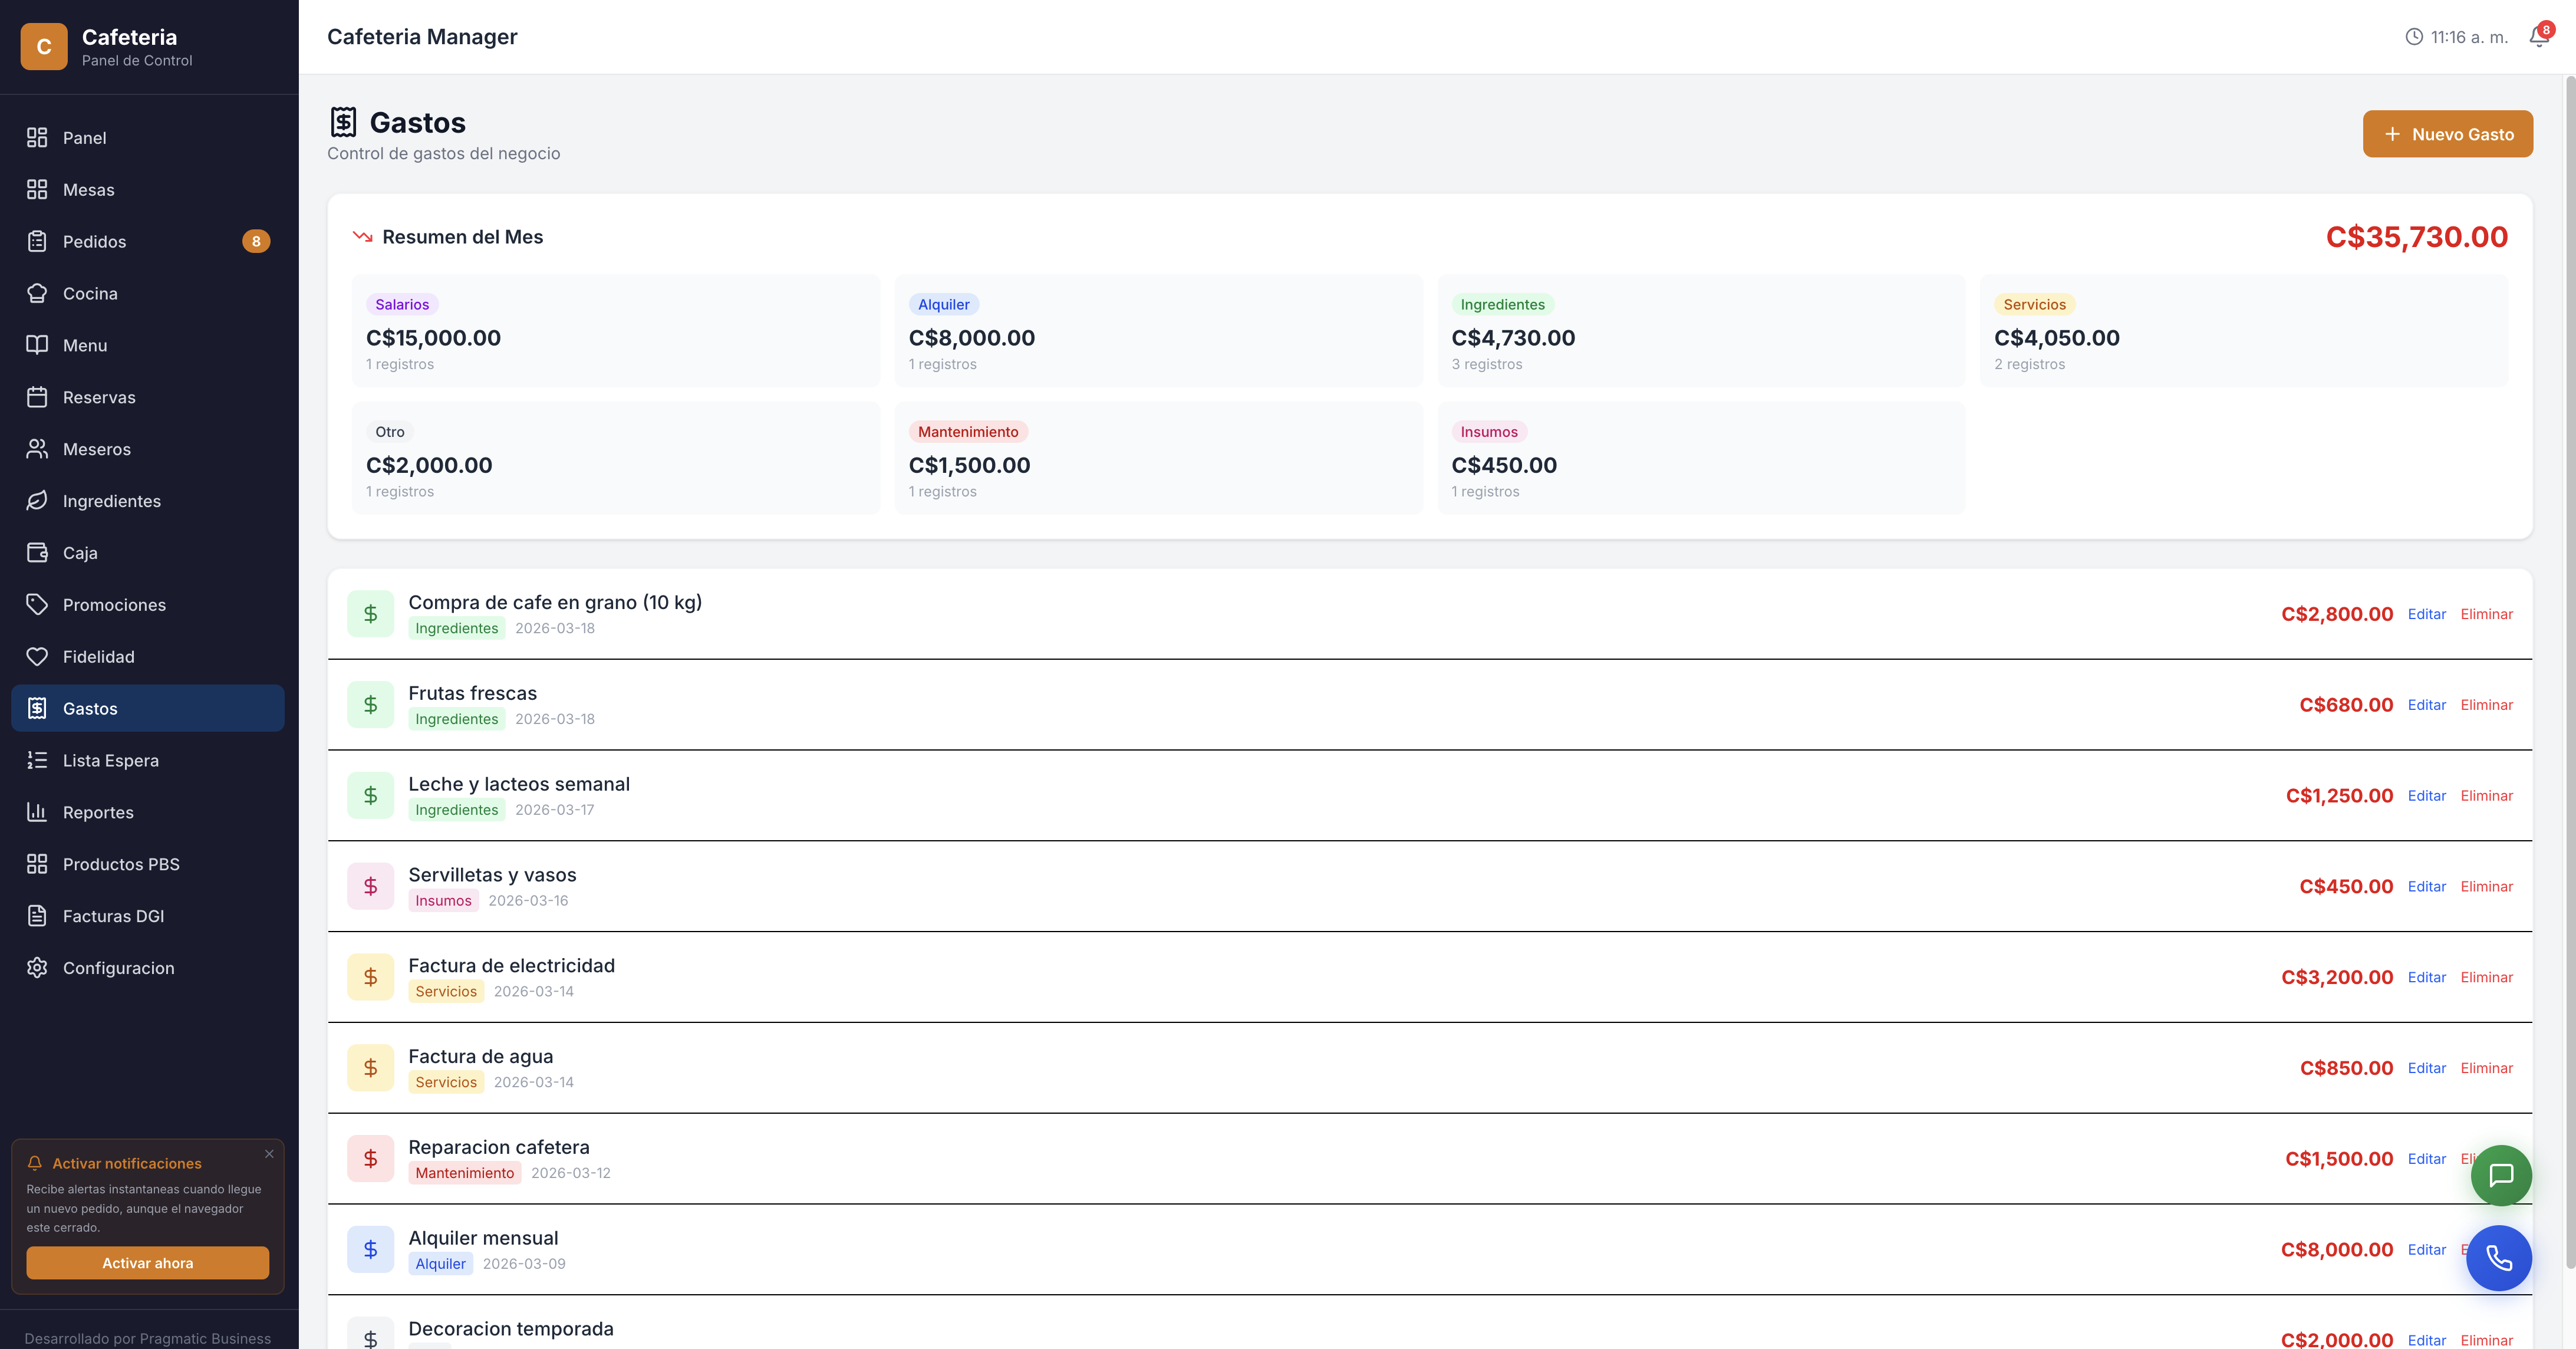Open the Cocina menu item
Image resolution: width=2576 pixels, height=1349 pixels.
tap(90, 293)
